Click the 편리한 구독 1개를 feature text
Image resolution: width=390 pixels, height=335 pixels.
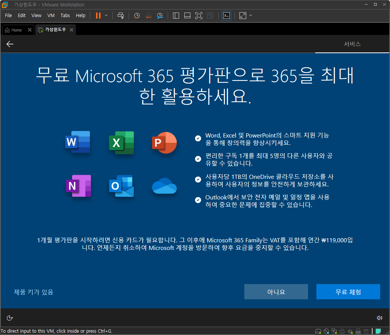pos(269,160)
